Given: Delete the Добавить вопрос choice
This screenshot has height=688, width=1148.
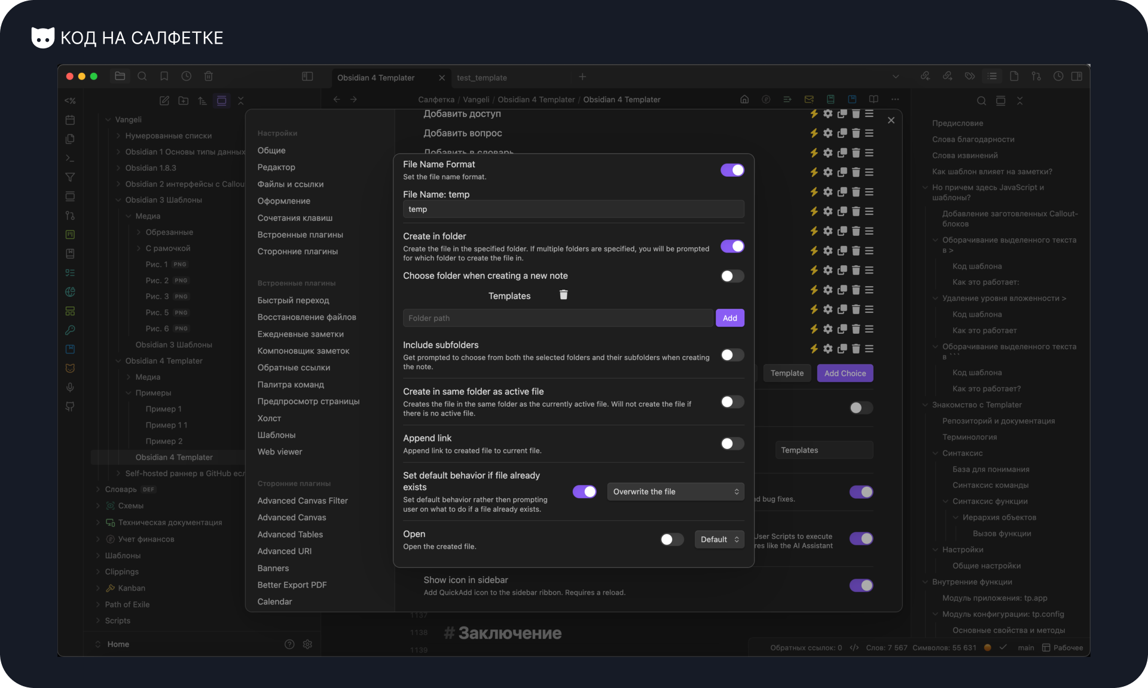Looking at the screenshot, I should [x=856, y=133].
